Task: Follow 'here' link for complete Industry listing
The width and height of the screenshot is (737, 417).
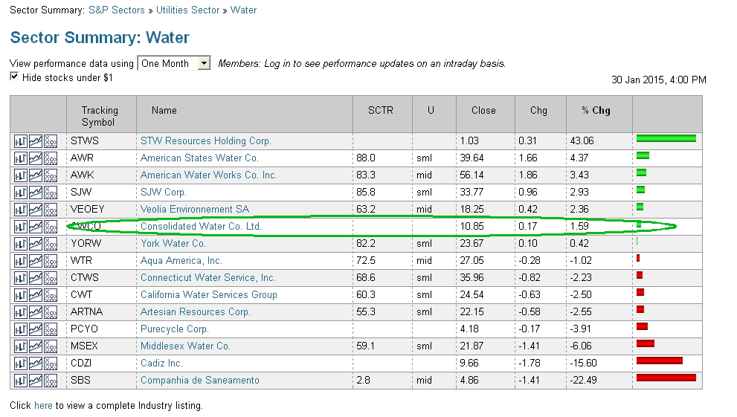Action: [43, 405]
